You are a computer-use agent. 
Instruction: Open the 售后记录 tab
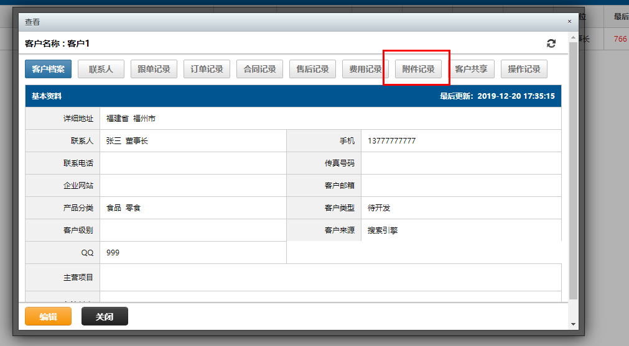tap(313, 69)
